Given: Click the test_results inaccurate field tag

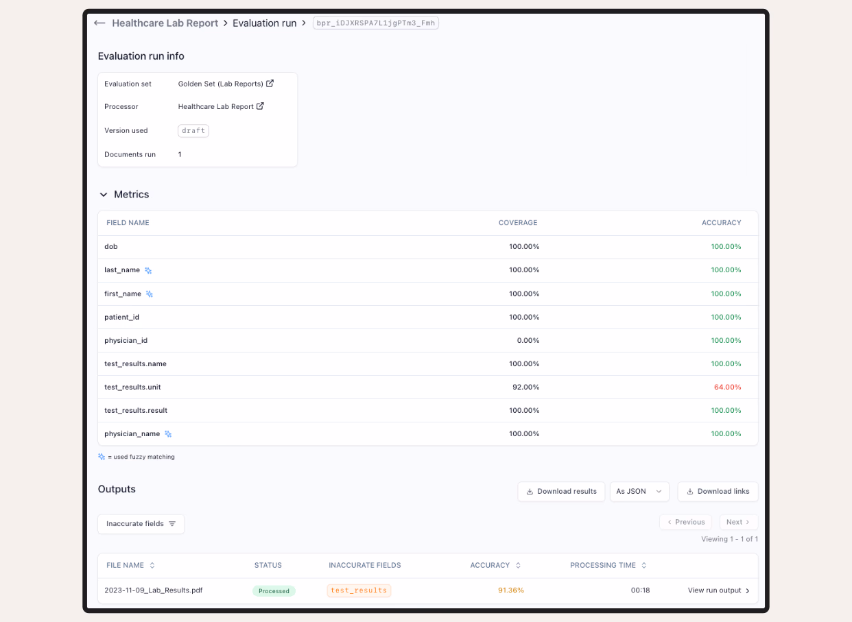Looking at the screenshot, I should coord(359,590).
